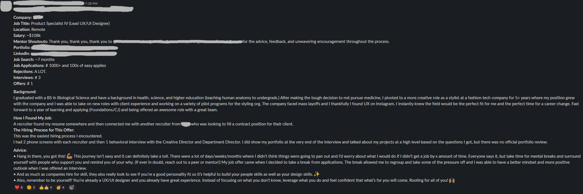Click the How I Found My Job heading
583x194 pixels.
point(33,118)
